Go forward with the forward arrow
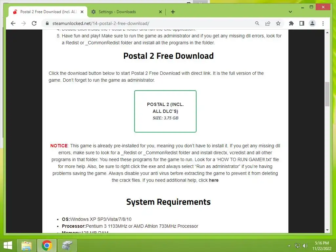 pos(24,23)
